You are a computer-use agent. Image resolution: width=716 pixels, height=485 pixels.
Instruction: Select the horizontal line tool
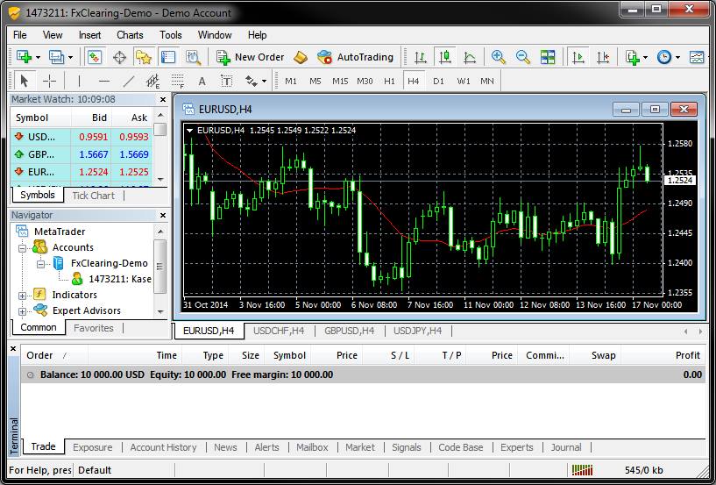pyautogui.click(x=104, y=81)
